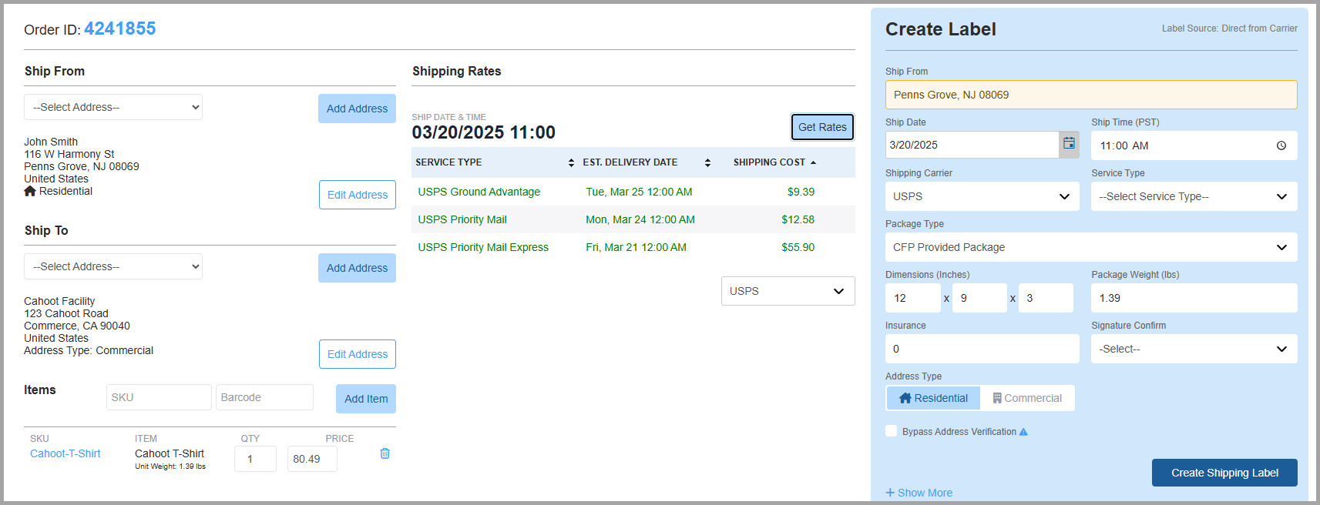The width and height of the screenshot is (1320, 505).
Task: Open Signature Confirm dropdown
Action: click(x=1194, y=349)
